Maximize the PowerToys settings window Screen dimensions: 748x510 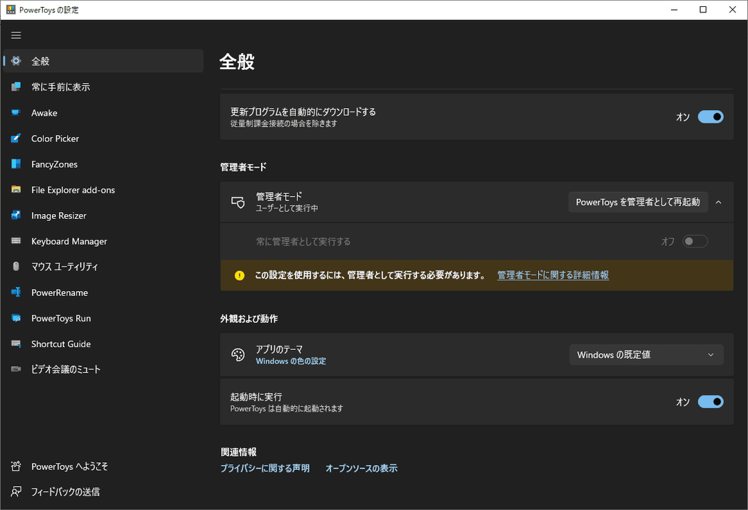point(703,10)
